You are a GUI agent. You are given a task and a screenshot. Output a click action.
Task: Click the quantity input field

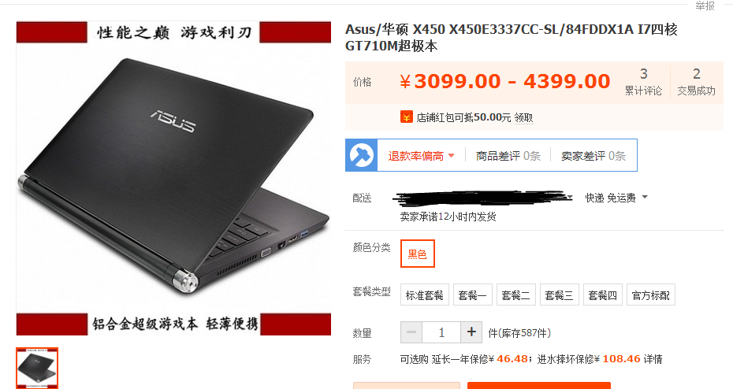[441, 332]
